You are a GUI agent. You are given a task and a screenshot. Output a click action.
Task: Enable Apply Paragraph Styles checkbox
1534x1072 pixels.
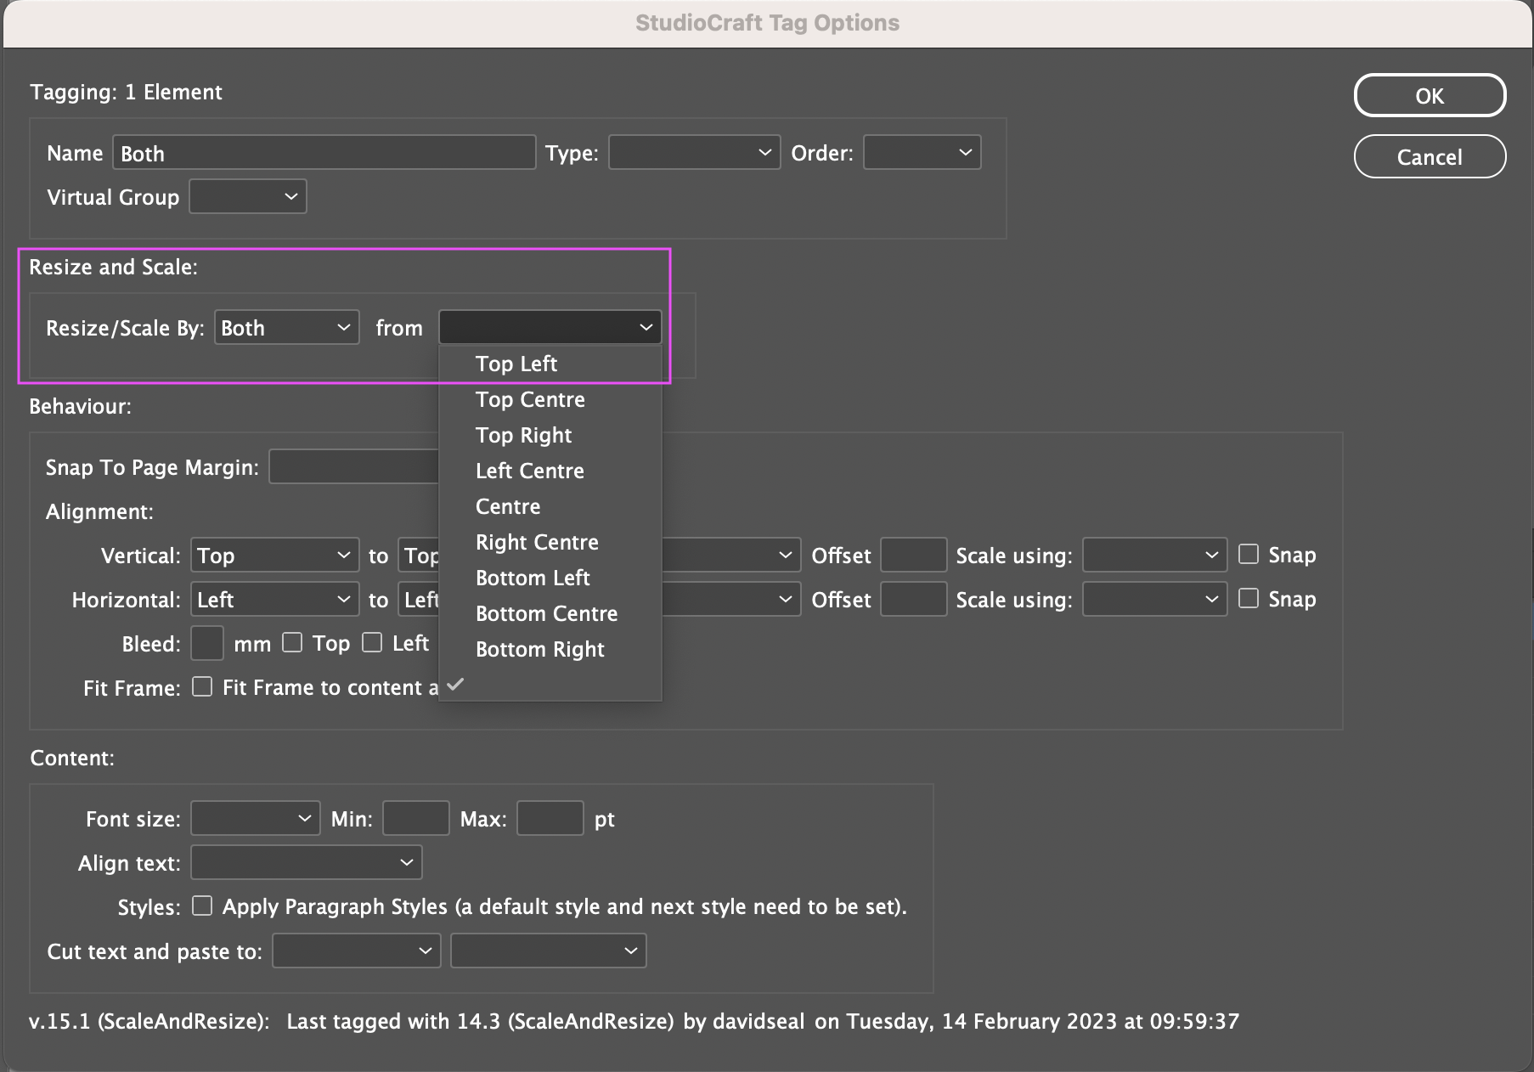(202, 906)
